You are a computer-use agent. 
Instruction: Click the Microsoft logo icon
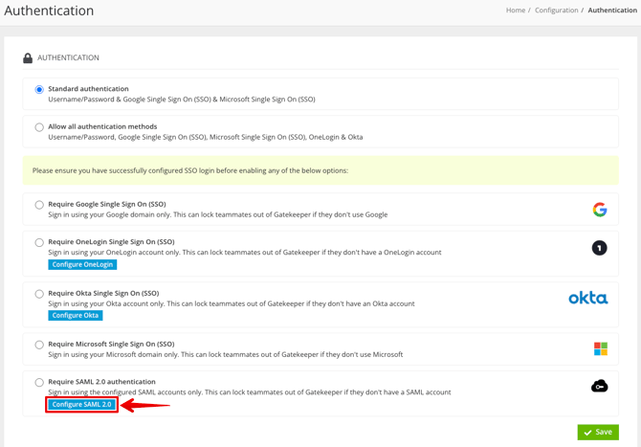point(601,348)
